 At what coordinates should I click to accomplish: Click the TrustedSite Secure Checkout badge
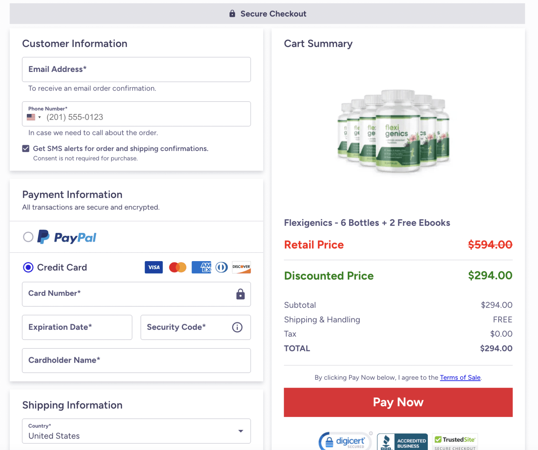pyautogui.click(x=455, y=441)
